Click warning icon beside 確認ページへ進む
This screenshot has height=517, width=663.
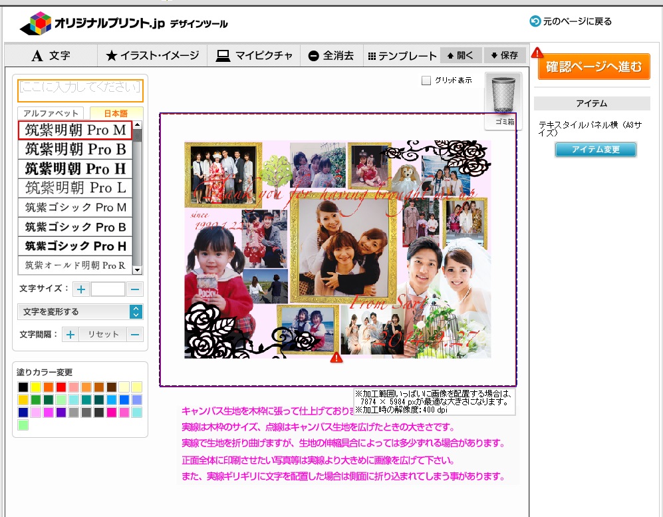point(537,53)
